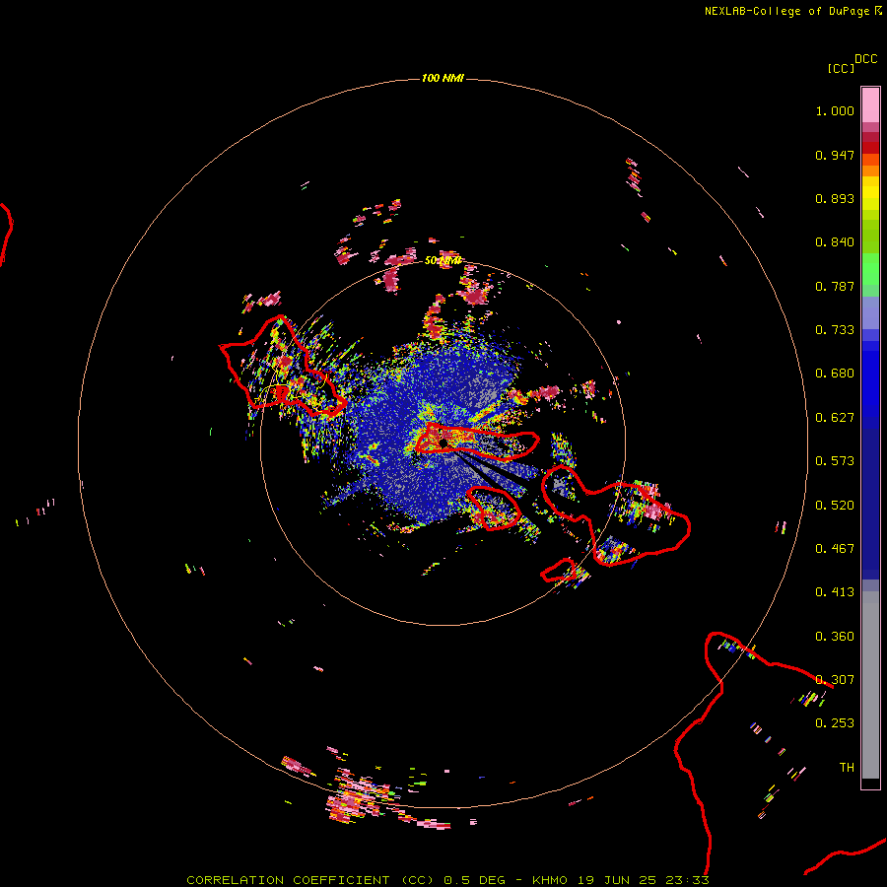Screen dimensions: 887x887
Task: Pick the gray segment of the color bar
Action: click(870, 685)
